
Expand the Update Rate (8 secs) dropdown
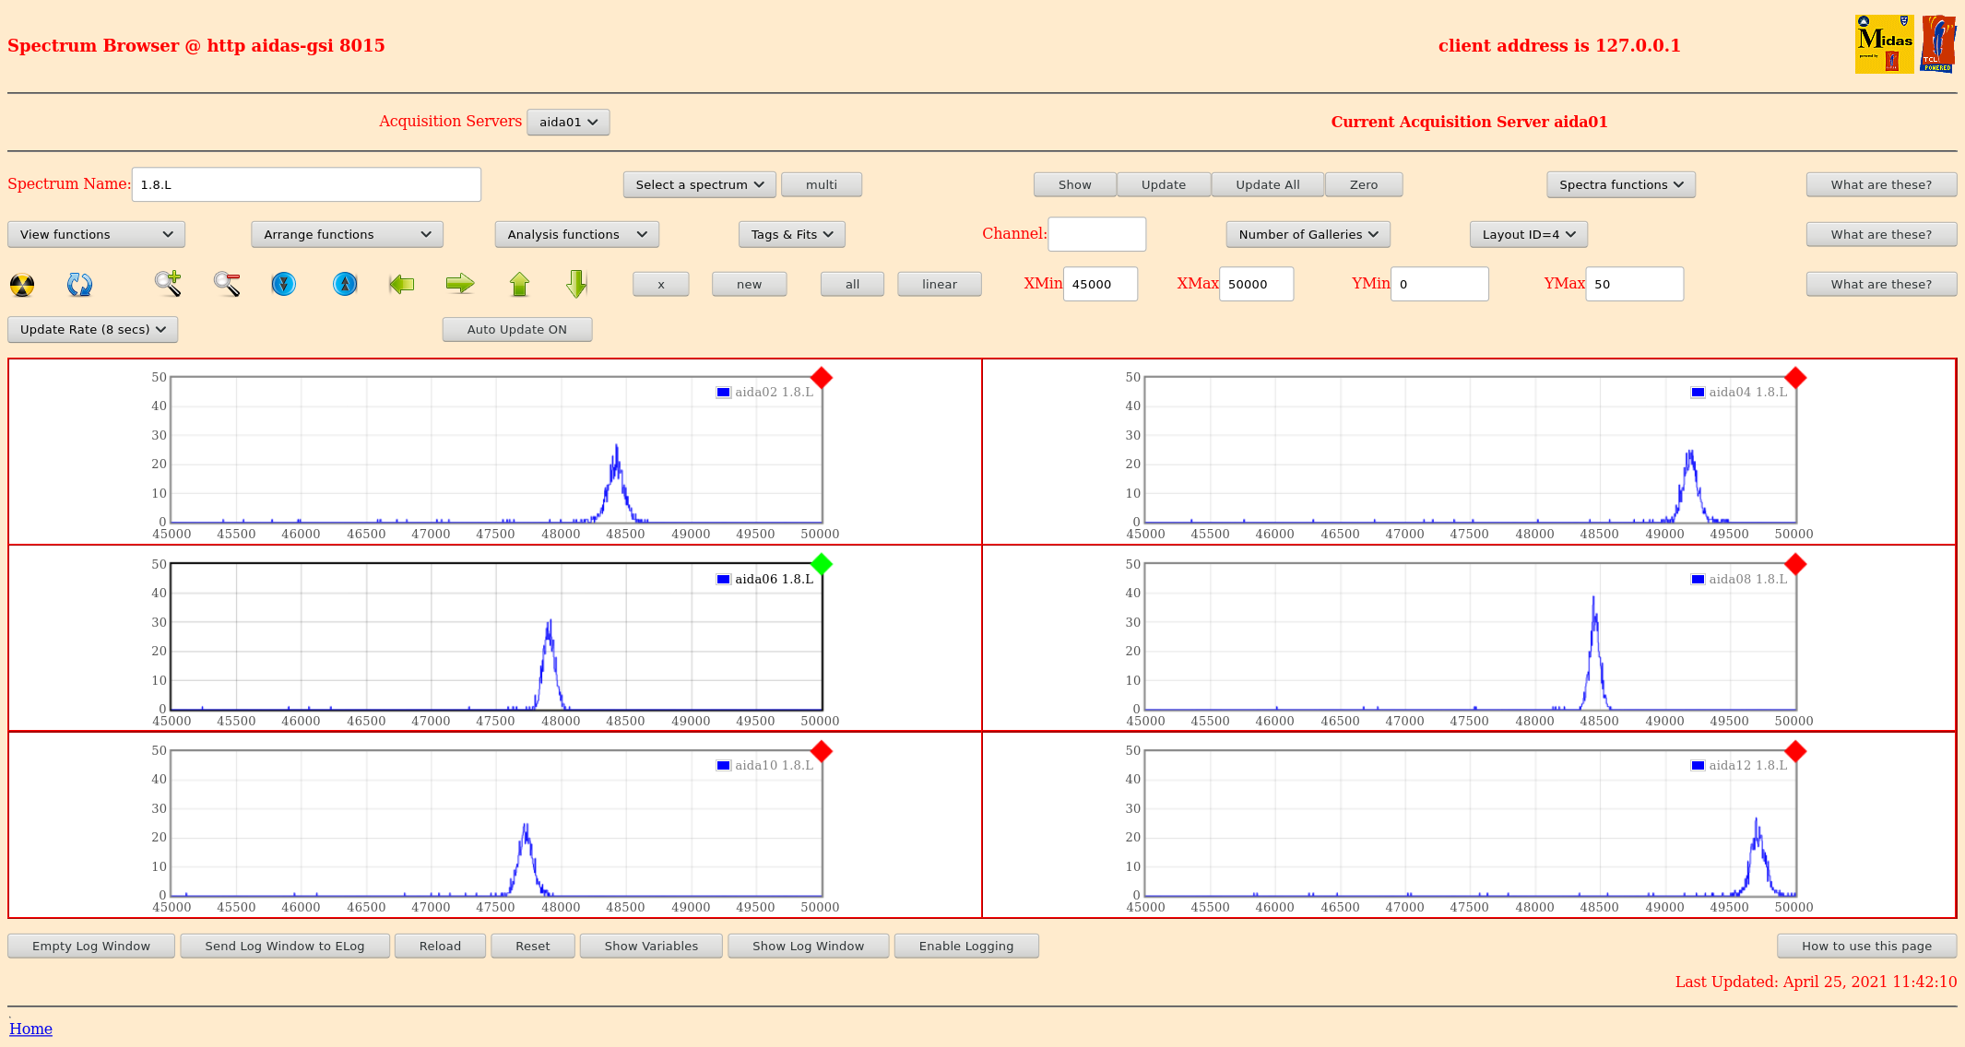(92, 330)
